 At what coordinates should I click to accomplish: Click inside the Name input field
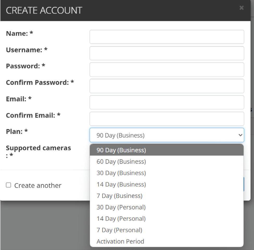[x=166, y=36]
